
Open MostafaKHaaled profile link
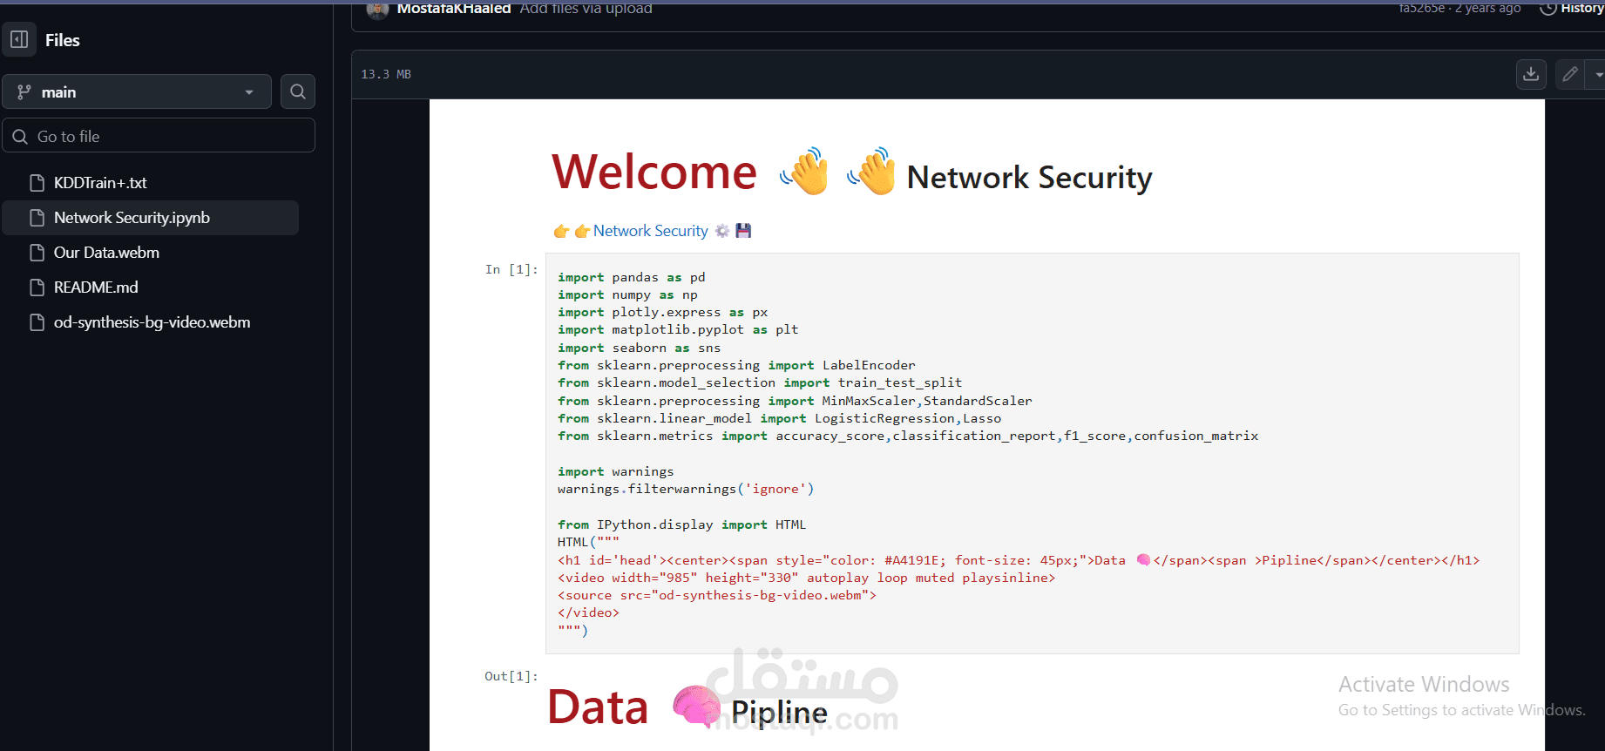[x=453, y=8]
